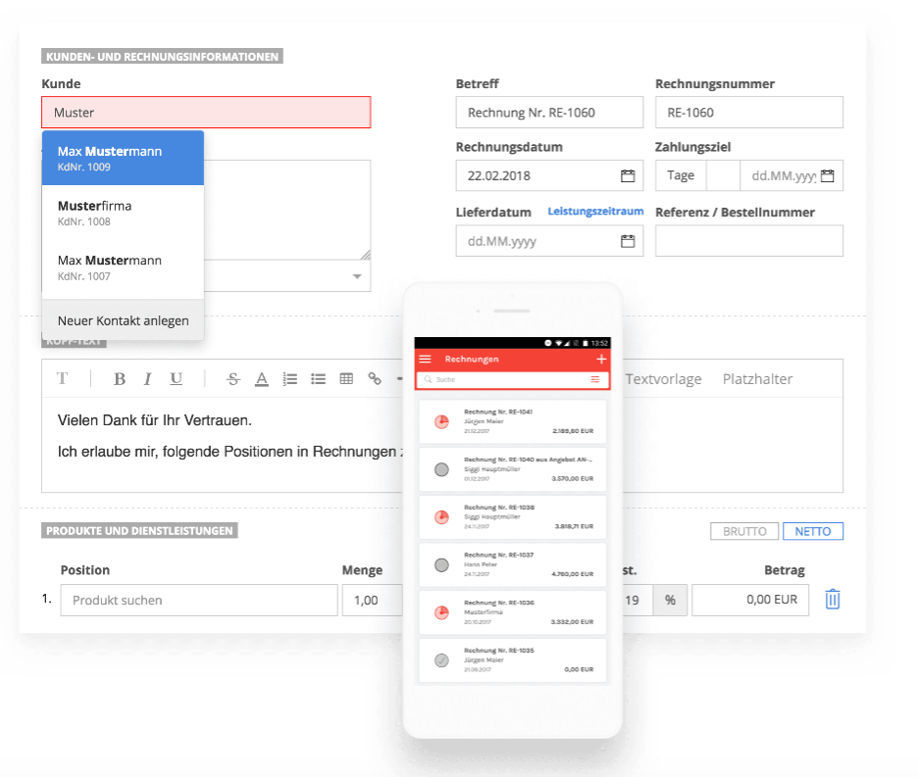Open the hamburger menu in phone app

425,359
